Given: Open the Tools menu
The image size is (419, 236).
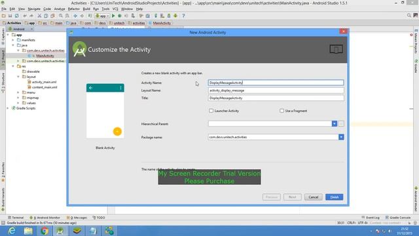Looking at the screenshot, I should pos(105,9).
